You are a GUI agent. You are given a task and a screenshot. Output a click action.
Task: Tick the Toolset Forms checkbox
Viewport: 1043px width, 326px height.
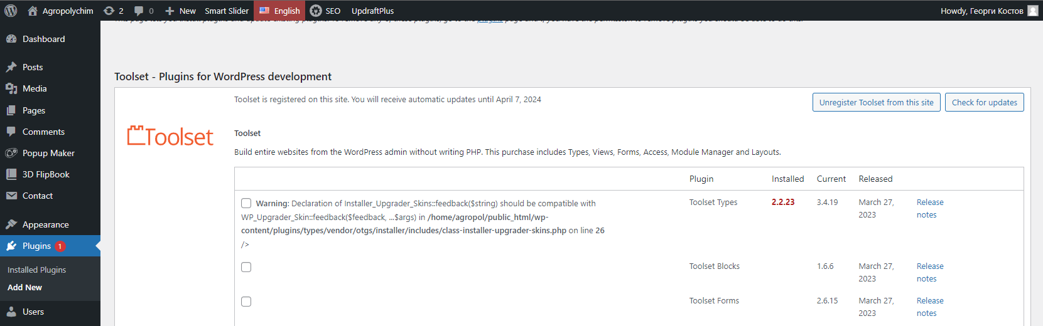coord(246,302)
